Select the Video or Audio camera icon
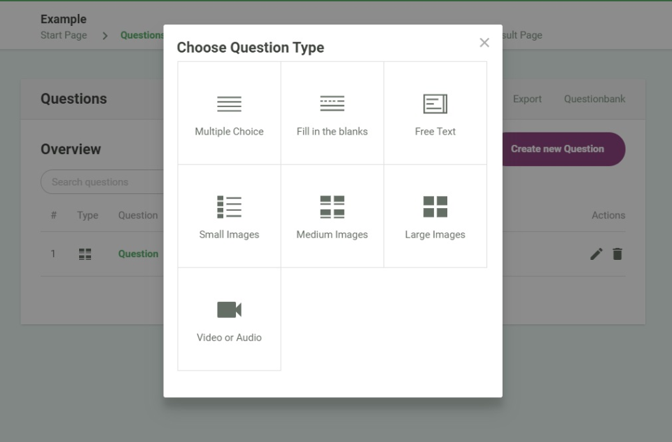 [229, 310]
